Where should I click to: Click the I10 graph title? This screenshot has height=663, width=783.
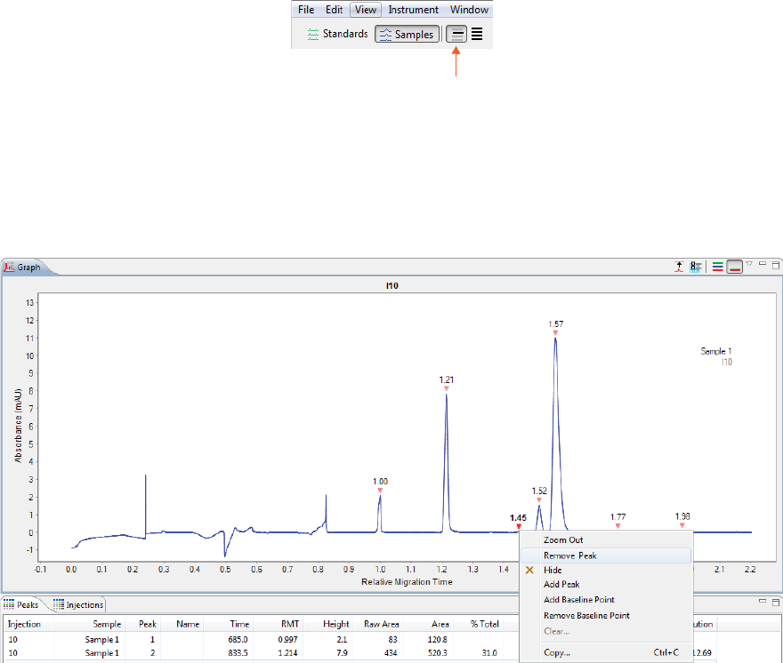pos(392,286)
